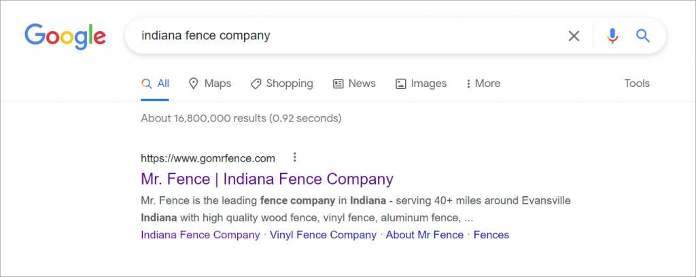The height and width of the screenshot is (277, 696).
Task: Click the picture Images icon
Action: point(401,84)
